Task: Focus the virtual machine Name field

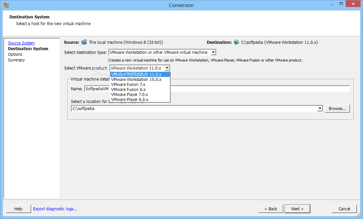Action: tap(217, 89)
